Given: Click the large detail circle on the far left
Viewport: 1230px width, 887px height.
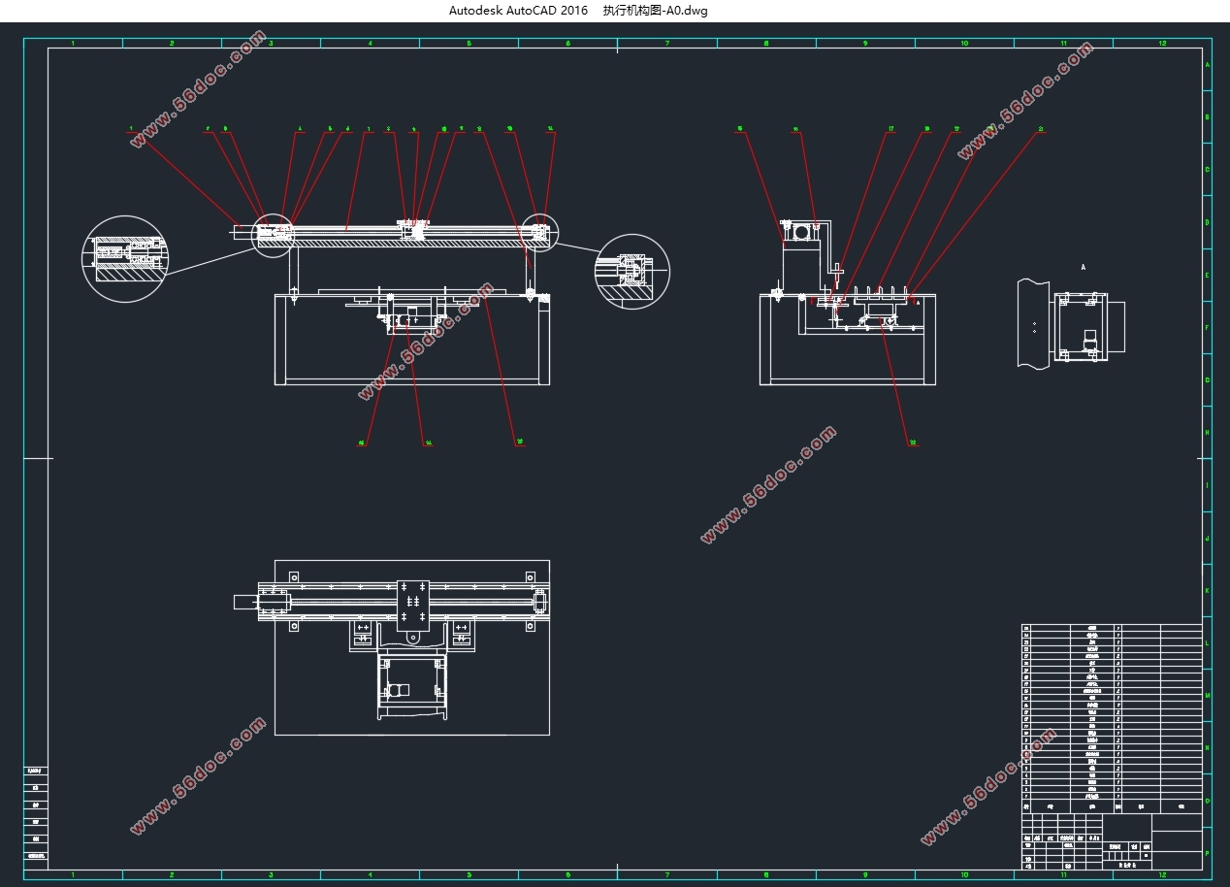Looking at the screenshot, I should [x=125, y=258].
